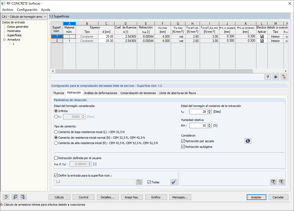Click column A header in table
This screenshot has height=211, width=294.
pyautogui.click(x=69, y=23)
